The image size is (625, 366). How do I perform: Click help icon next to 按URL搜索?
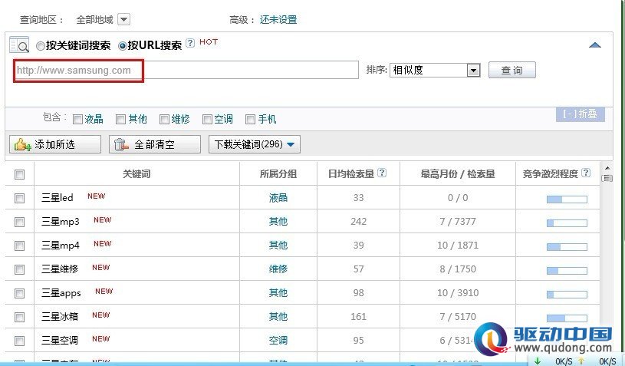click(190, 43)
